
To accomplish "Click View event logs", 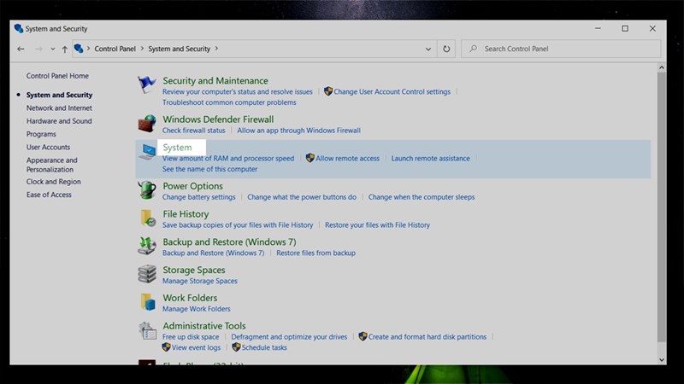I will [196, 347].
